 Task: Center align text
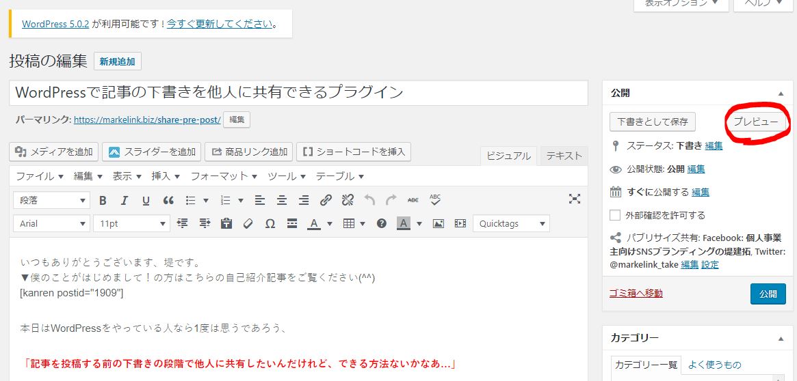pyautogui.click(x=282, y=200)
